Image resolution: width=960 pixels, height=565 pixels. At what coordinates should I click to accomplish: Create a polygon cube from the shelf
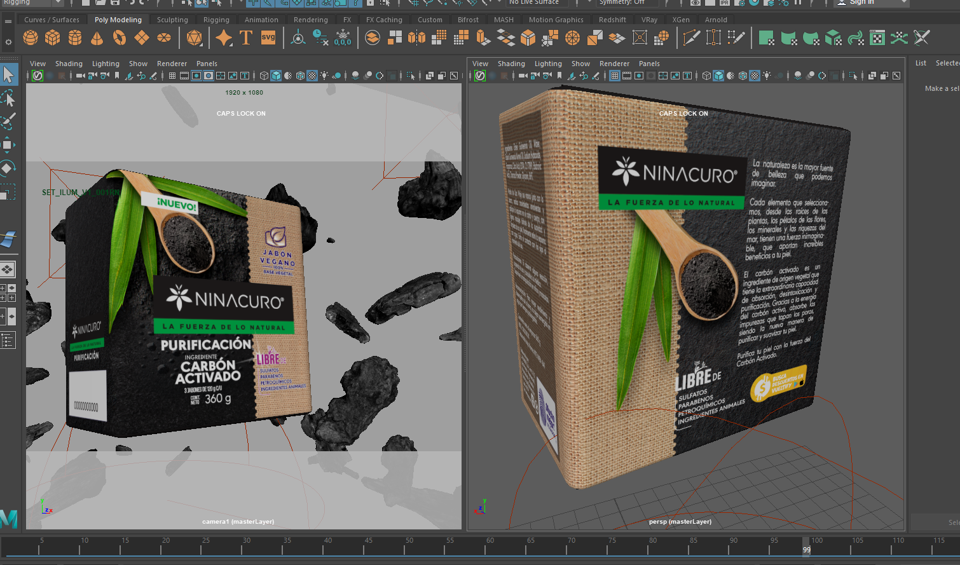click(x=52, y=38)
